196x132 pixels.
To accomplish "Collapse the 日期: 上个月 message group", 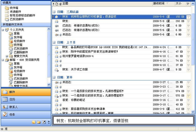I will point(54,42).
